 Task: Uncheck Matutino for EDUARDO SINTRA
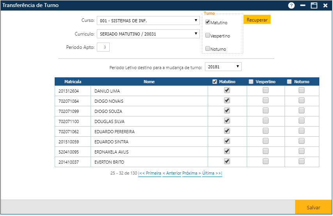(227, 141)
